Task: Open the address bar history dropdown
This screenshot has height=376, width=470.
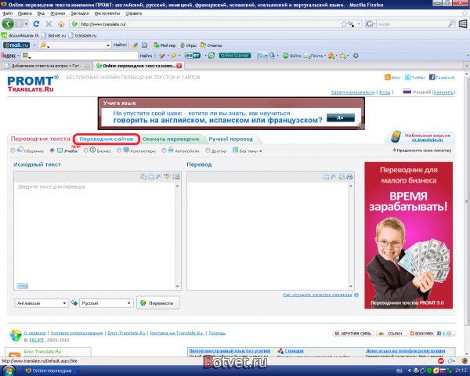Action: [359, 24]
